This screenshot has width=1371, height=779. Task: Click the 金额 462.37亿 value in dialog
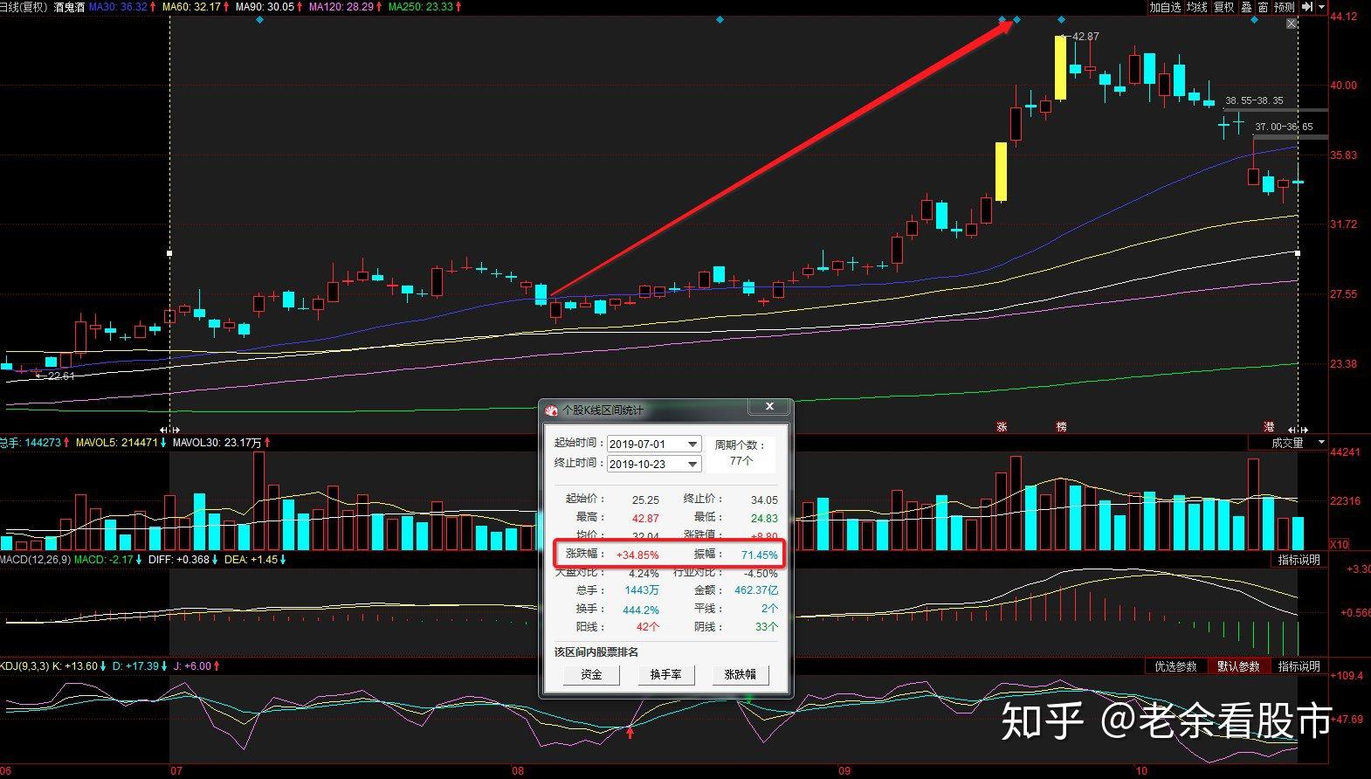756,590
